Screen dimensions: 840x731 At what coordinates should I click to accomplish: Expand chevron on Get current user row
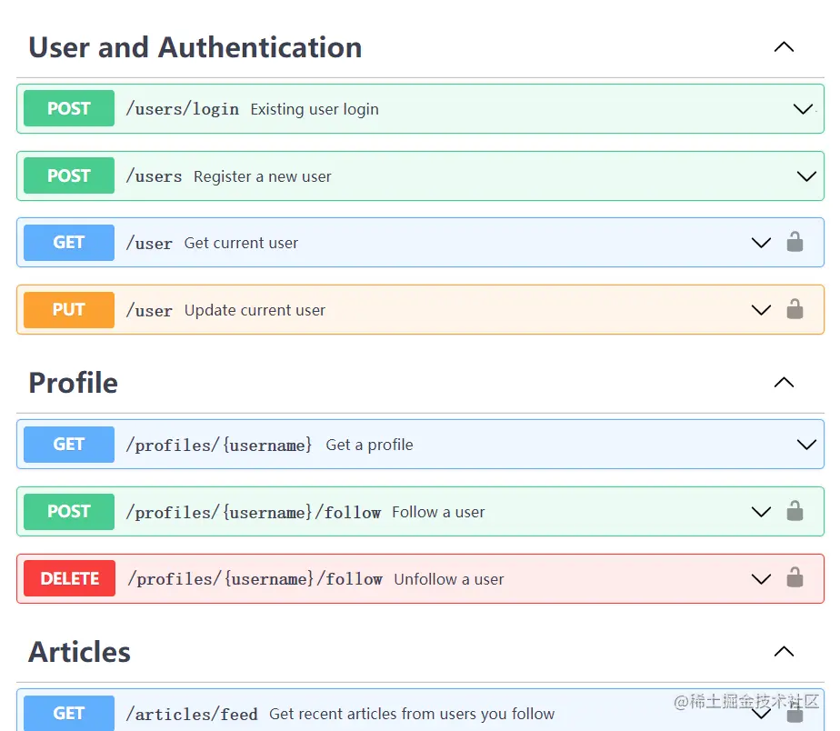point(762,243)
